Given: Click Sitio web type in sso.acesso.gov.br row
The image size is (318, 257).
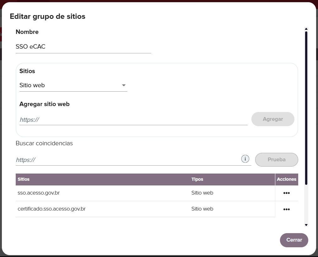Looking at the screenshot, I should [202, 193].
